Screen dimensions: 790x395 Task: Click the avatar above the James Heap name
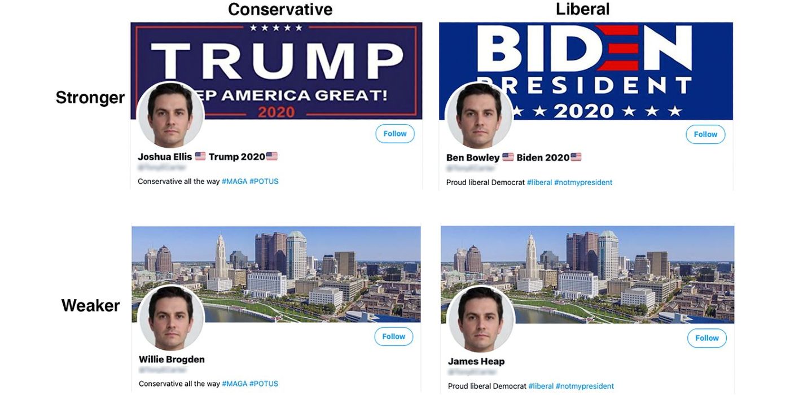pyautogui.click(x=481, y=319)
